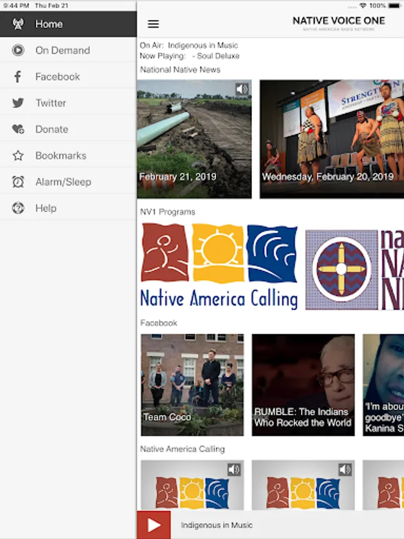This screenshot has height=539, width=404.
Task: Tap speaker icon on February 21 news
Action: 242,89
